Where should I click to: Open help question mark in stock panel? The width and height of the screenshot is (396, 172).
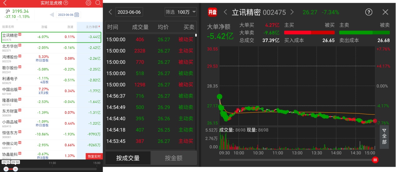click(x=369, y=12)
